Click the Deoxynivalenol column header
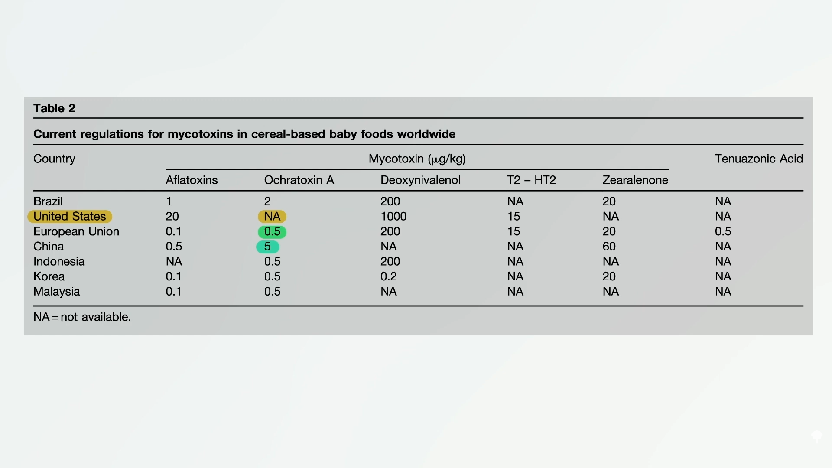832x468 pixels. pyautogui.click(x=420, y=180)
